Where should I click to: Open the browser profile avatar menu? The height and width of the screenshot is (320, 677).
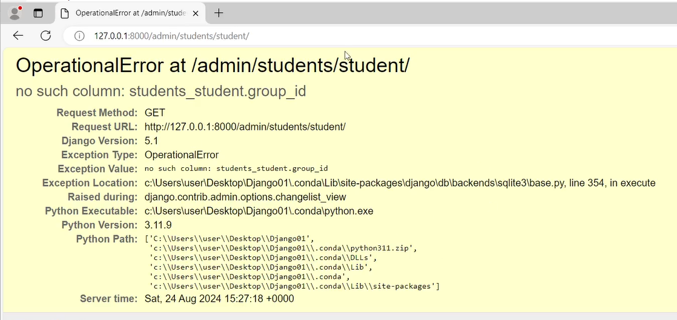point(15,13)
